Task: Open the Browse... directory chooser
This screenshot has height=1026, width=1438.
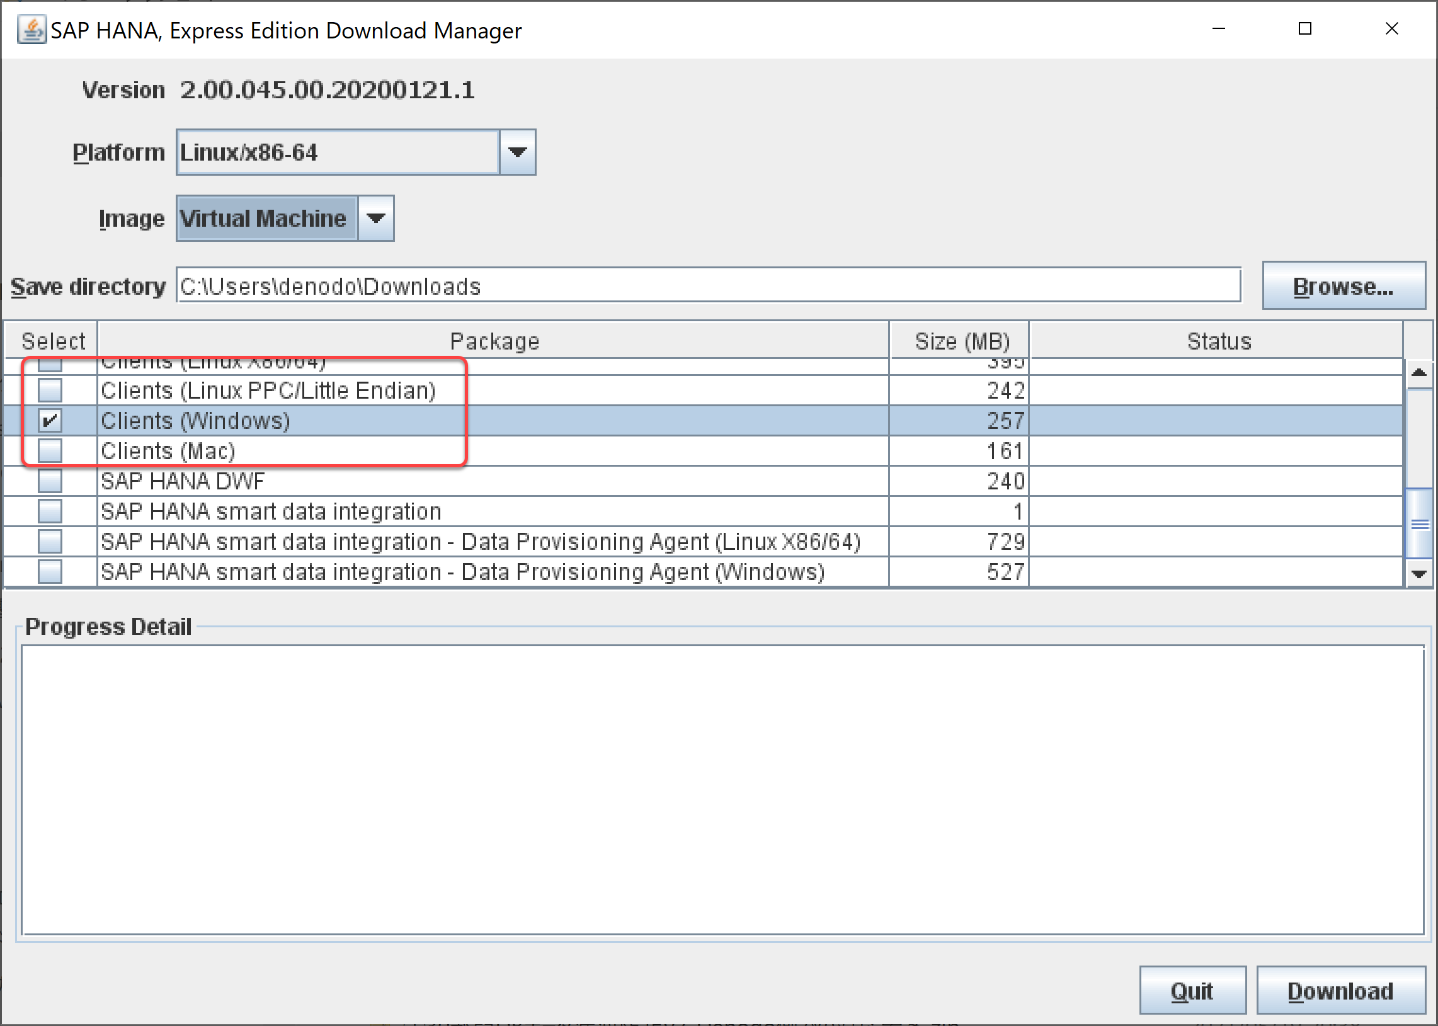Action: (x=1344, y=285)
